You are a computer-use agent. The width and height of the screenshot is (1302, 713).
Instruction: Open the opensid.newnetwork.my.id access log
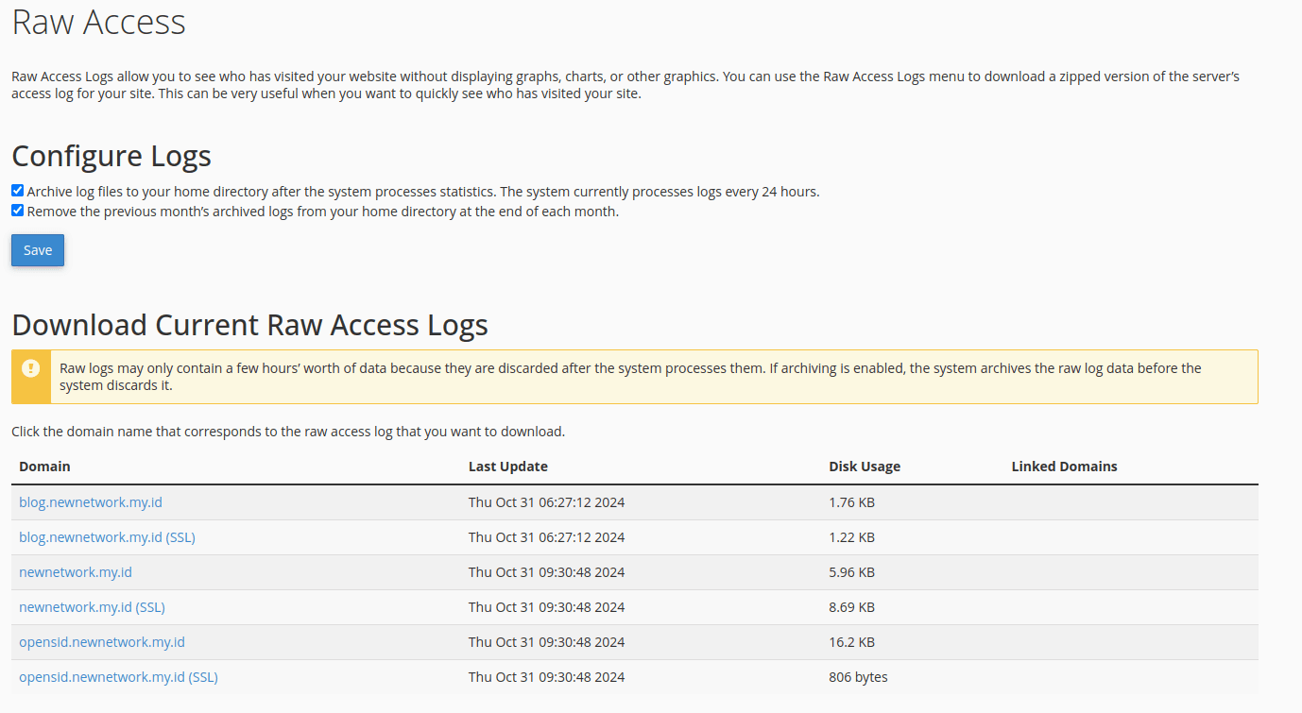[101, 641]
